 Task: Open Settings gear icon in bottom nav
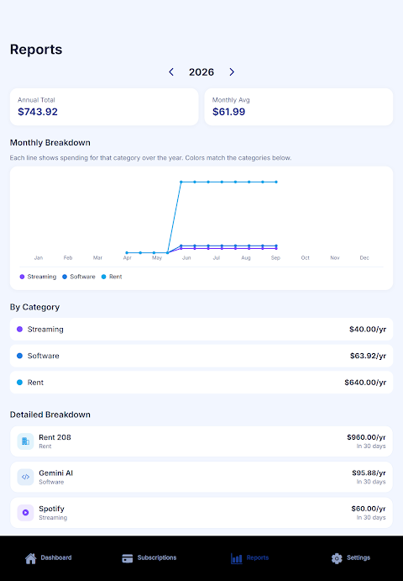[x=337, y=558]
